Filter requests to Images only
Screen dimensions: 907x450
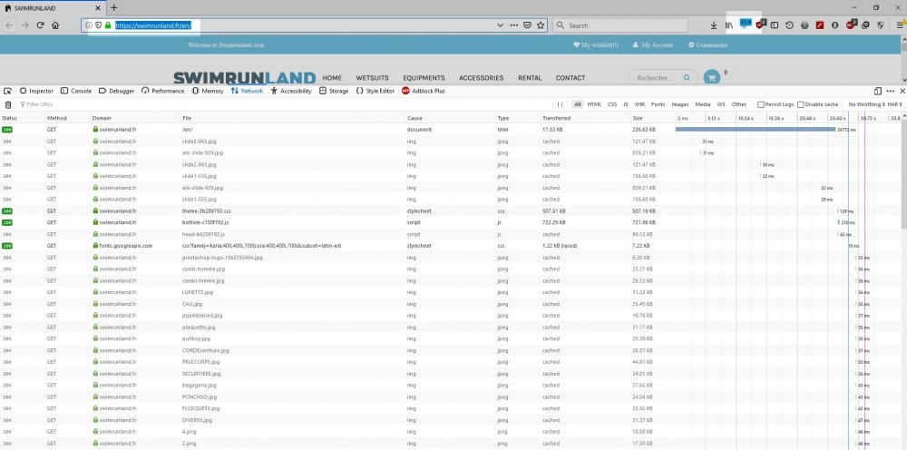[x=680, y=104]
